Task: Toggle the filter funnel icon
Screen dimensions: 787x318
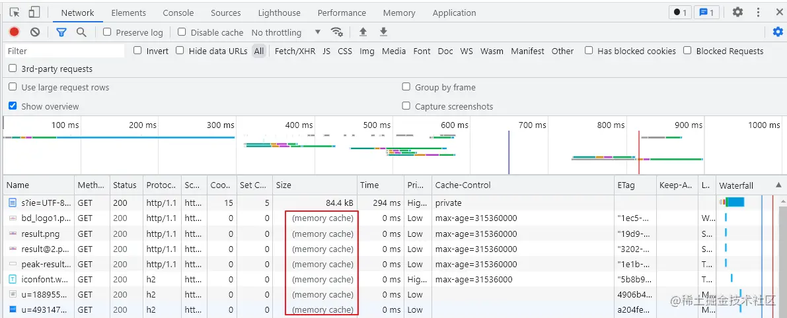Action: point(61,32)
